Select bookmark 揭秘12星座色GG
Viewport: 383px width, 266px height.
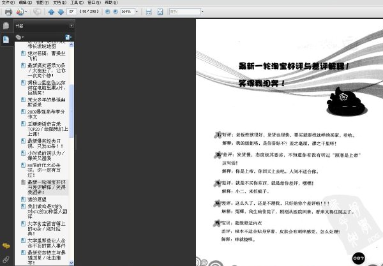tap(47, 87)
